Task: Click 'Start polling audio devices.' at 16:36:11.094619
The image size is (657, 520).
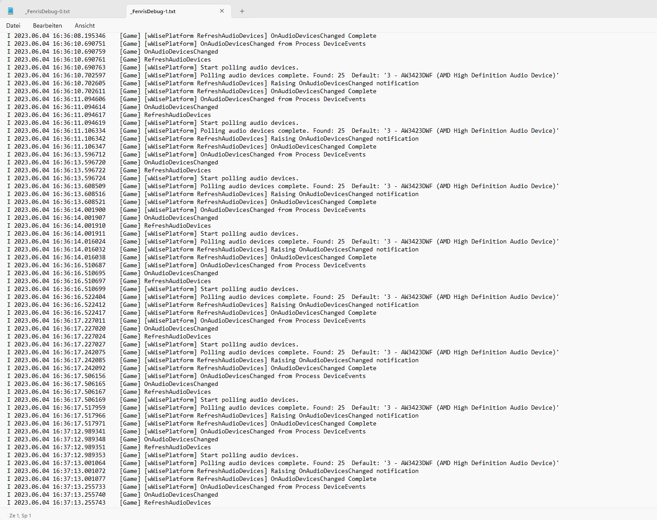Action: point(249,123)
